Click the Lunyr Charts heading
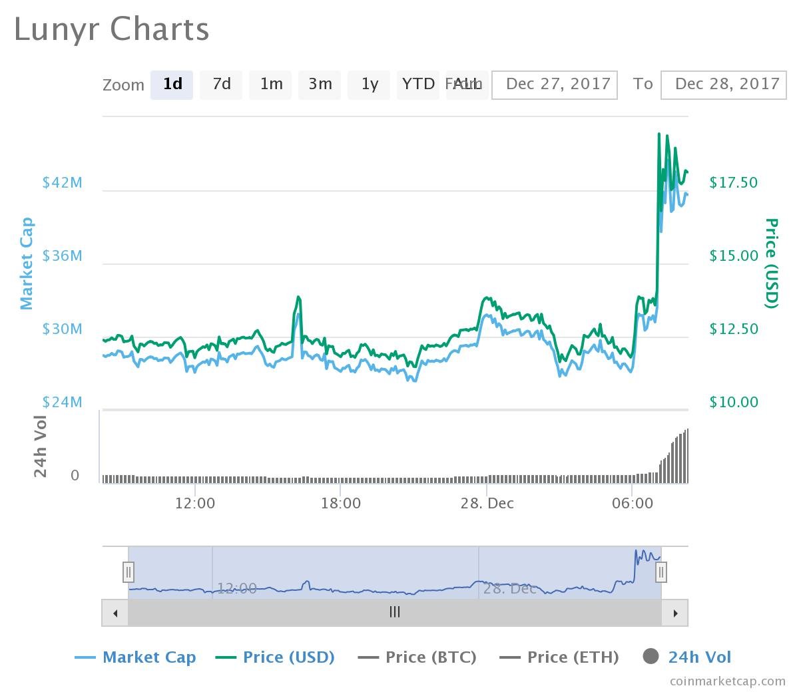Screen dimensions: 799x692 (x=112, y=30)
